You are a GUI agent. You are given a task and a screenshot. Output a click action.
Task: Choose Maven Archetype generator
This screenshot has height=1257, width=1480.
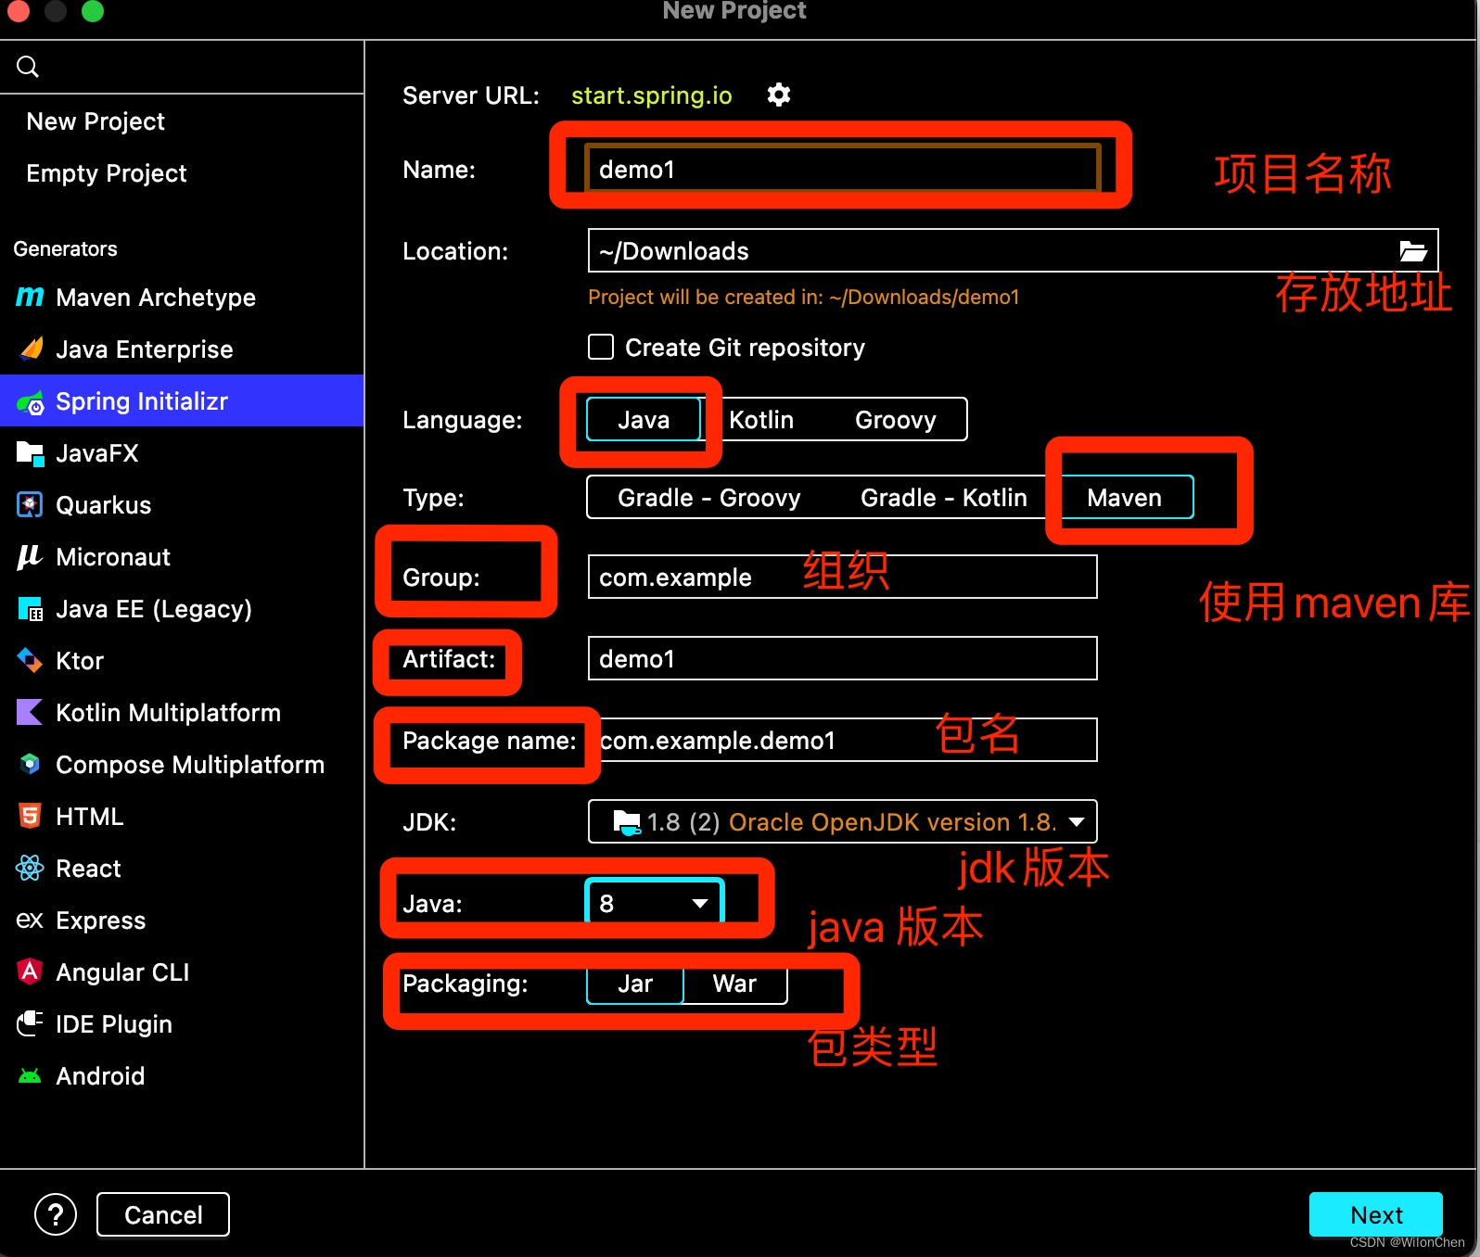pos(156,298)
